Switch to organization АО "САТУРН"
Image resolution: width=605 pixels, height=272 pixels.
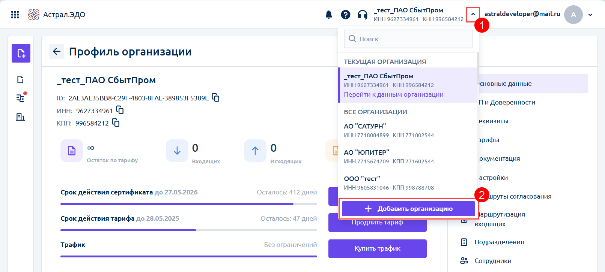pyautogui.click(x=408, y=130)
